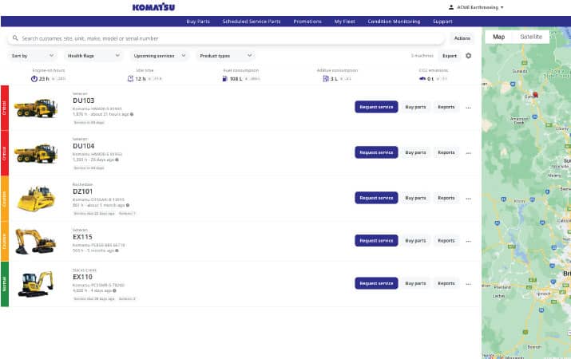Switch map to Satellite view
This screenshot has width=571, height=359.
(530, 37)
